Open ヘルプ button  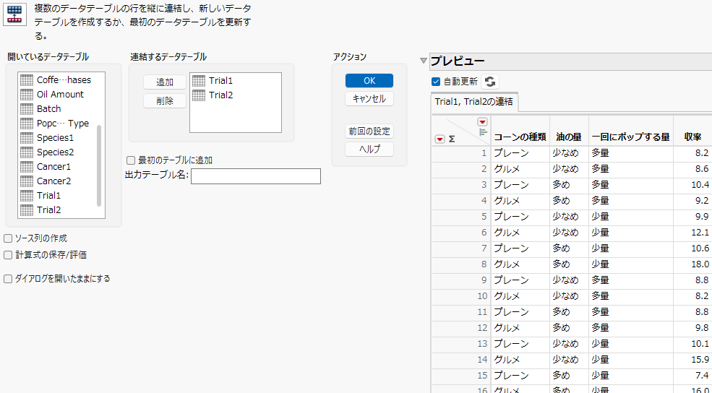[x=369, y=149]
